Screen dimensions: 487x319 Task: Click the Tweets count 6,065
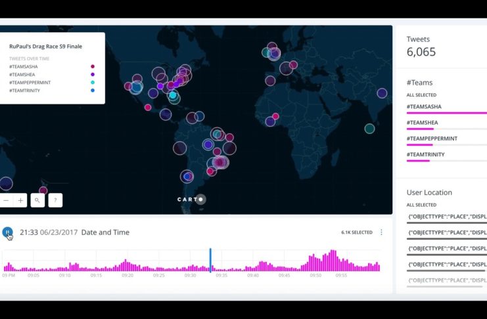pos(421,52)
